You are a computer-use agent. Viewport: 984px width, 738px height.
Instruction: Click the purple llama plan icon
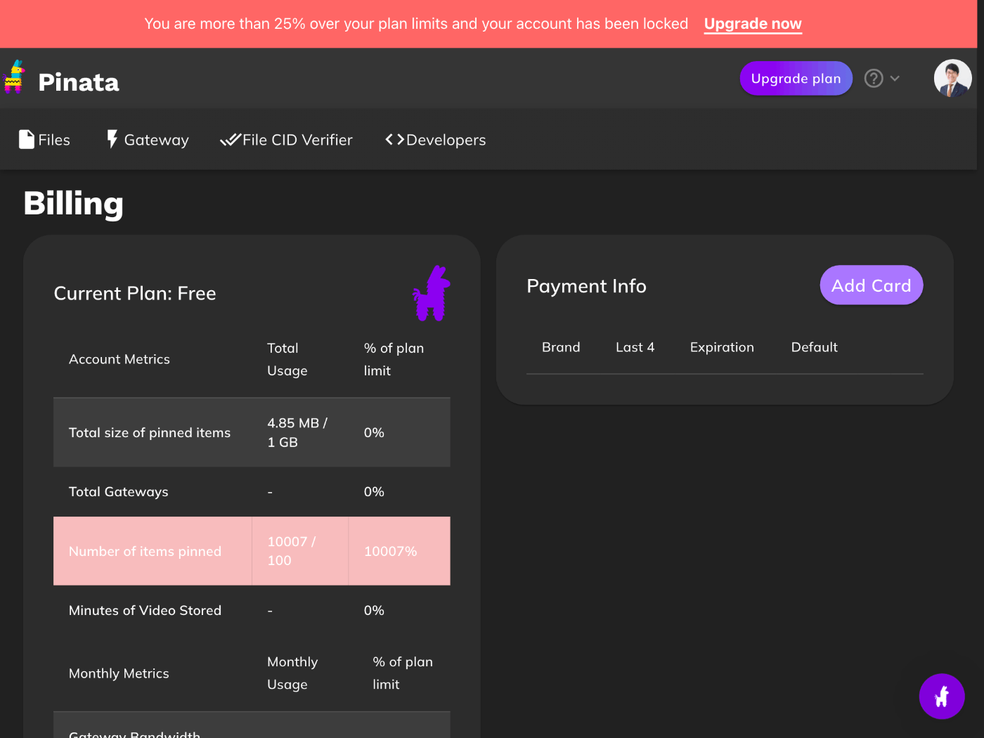(432, 293)
